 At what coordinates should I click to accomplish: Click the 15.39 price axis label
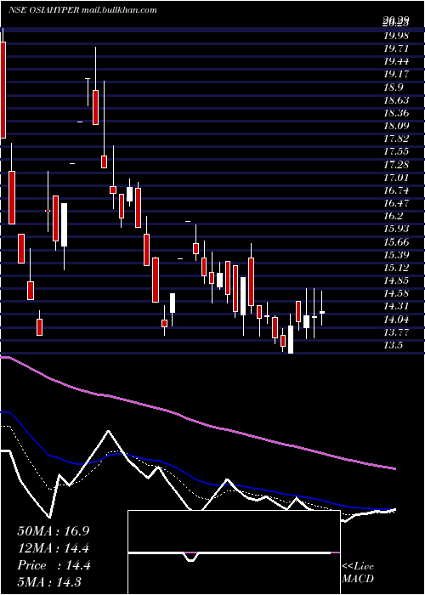(x=396, y=255)
